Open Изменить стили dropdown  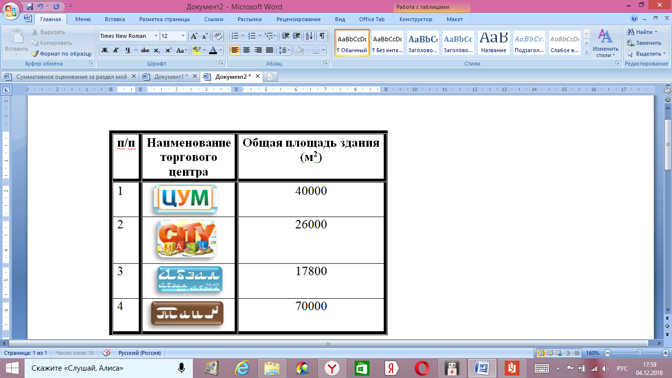pos(606,43)
